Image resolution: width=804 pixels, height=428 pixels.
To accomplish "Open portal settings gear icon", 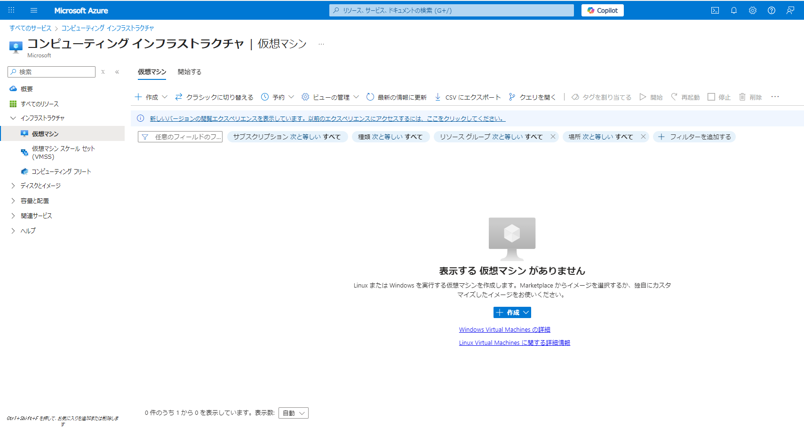I will [x=753, y=10].
